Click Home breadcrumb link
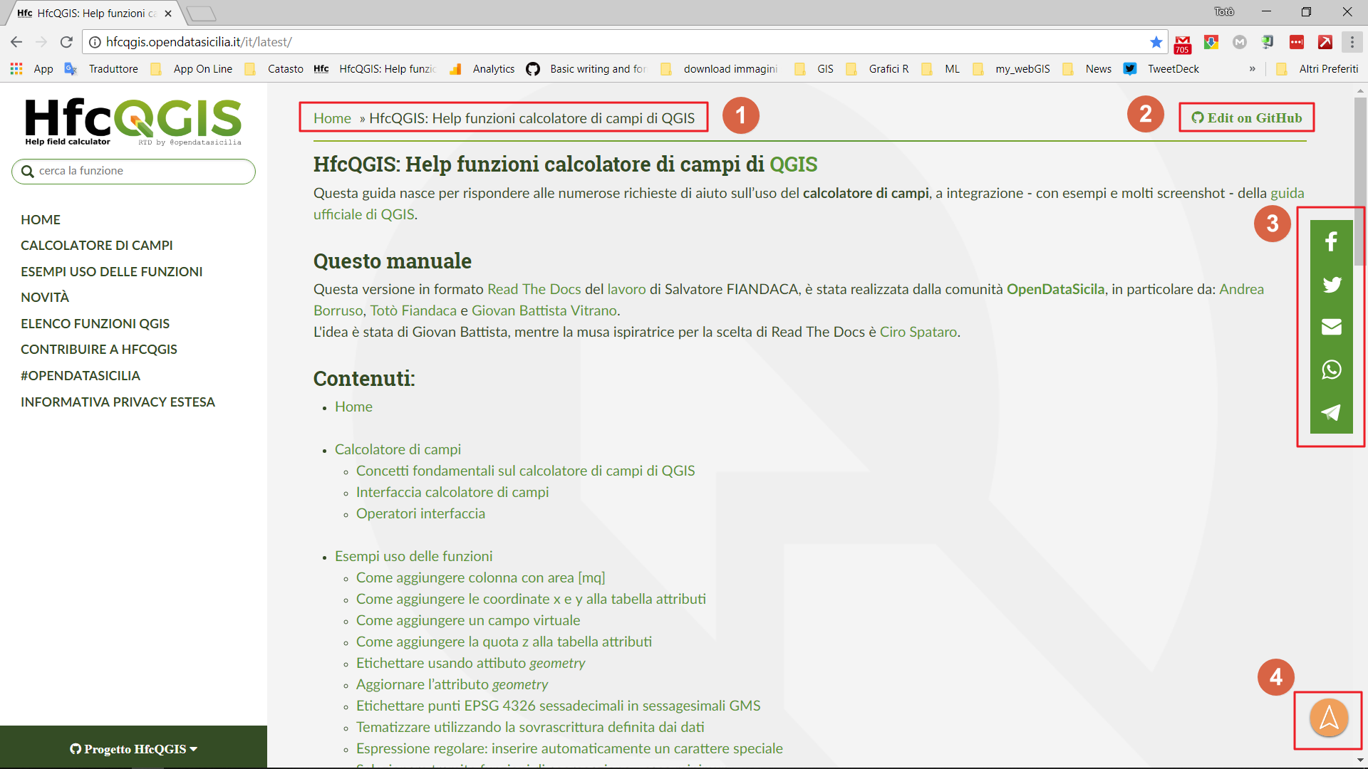 (x=332, y=118)
